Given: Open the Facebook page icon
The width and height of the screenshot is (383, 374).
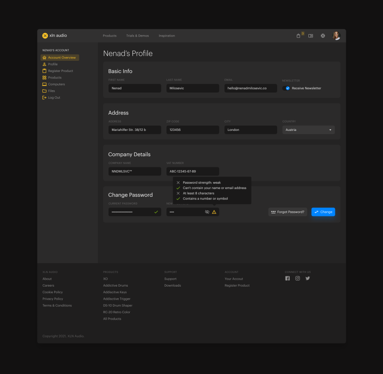Looking at the screenshot, I should [287, 279].
